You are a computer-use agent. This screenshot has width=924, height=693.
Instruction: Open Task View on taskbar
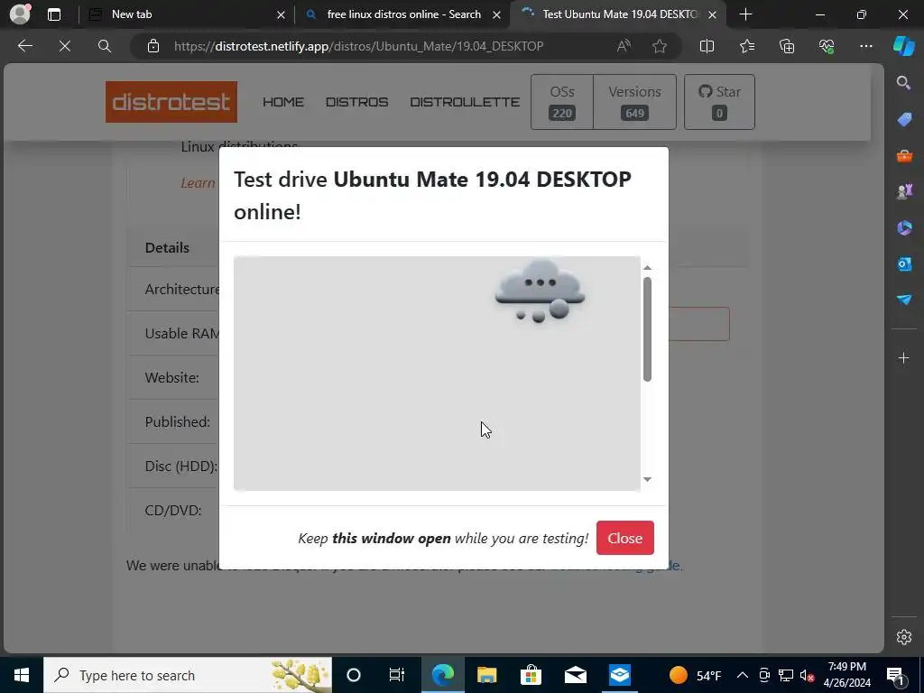(x=397, y=675)
